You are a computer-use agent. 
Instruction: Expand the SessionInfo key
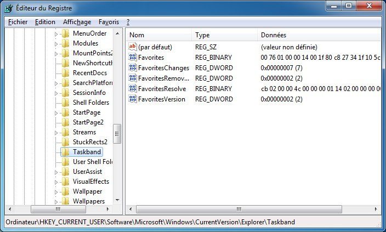(x=56, y=93)
